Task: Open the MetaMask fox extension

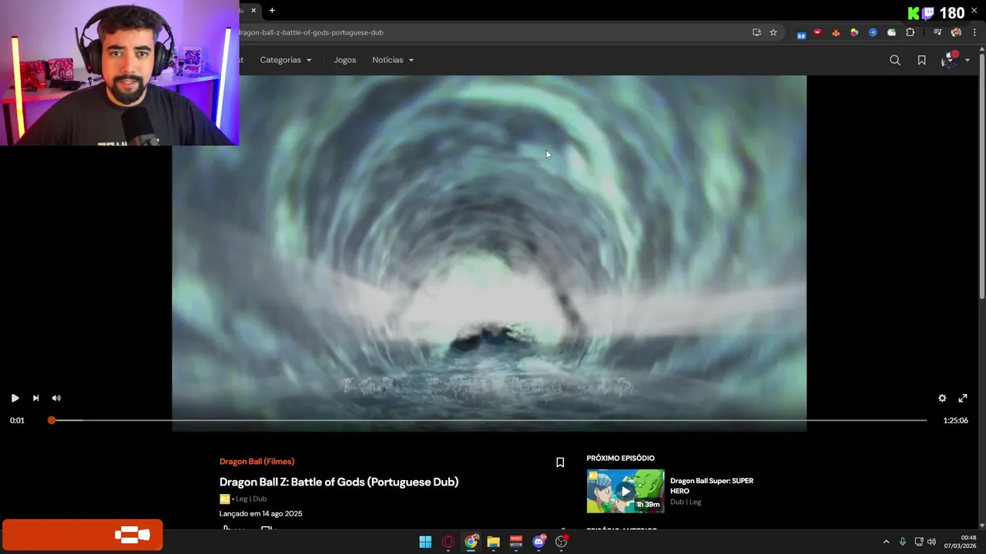Action: 836,32
